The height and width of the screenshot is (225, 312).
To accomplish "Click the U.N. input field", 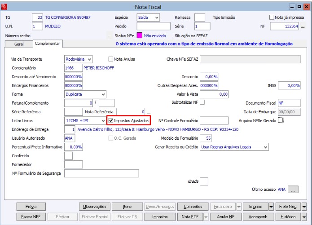I will click(x=37, y=26).
